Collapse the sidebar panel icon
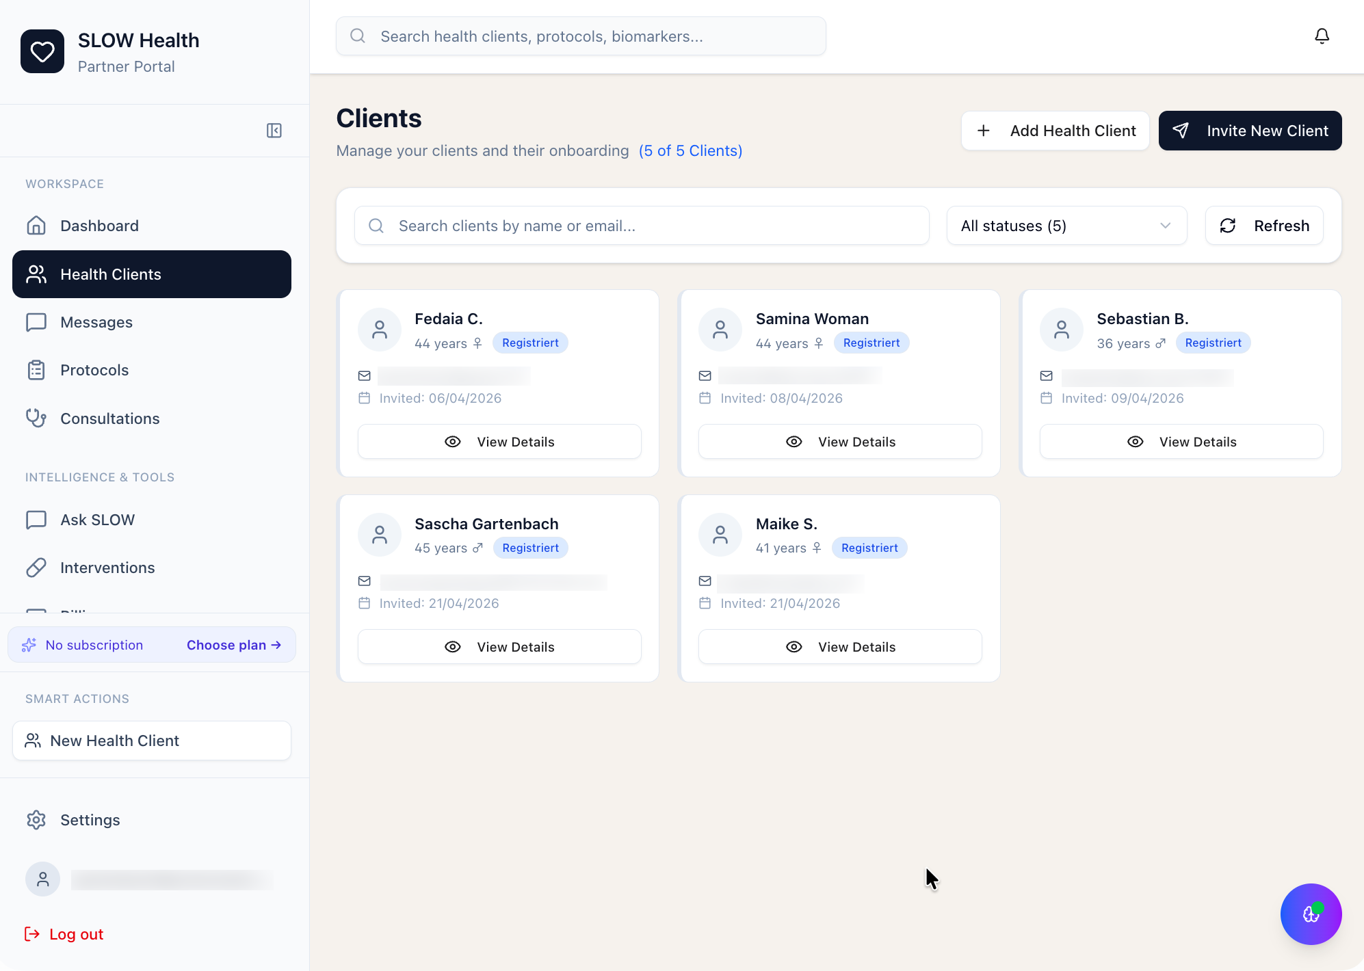Viewport: 1364px width, 971px height. pos(274,131)
